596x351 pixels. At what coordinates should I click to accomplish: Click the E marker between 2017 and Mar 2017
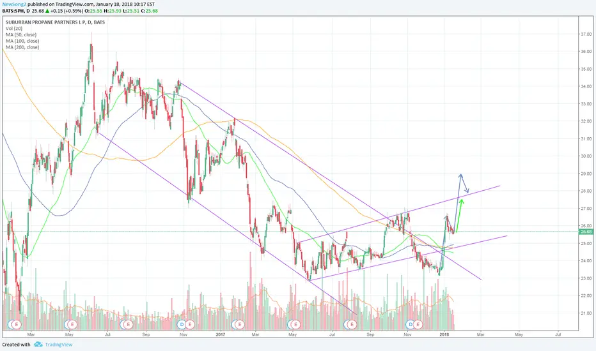239,324
